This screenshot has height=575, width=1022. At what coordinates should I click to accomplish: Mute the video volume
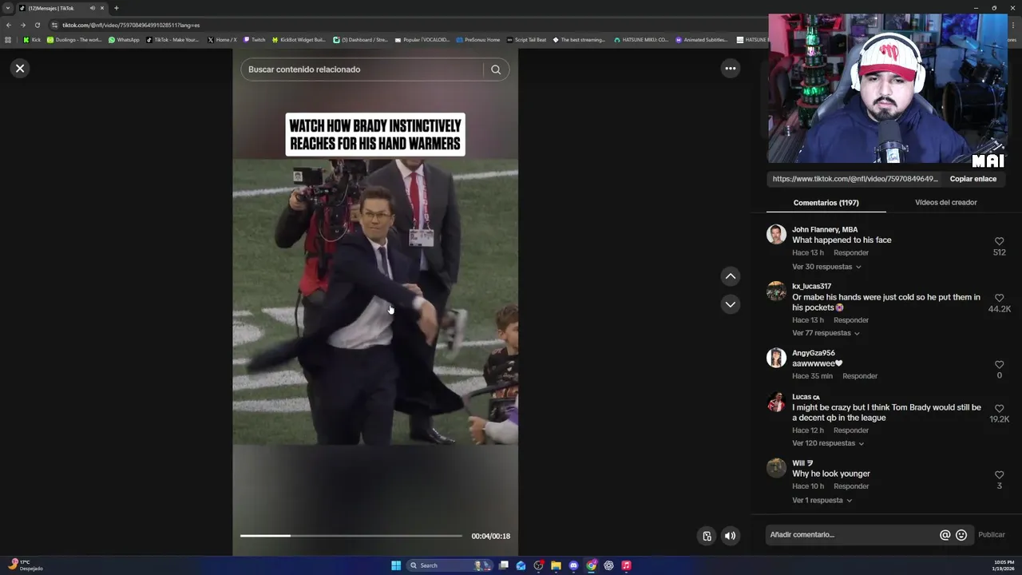point(730,536)
